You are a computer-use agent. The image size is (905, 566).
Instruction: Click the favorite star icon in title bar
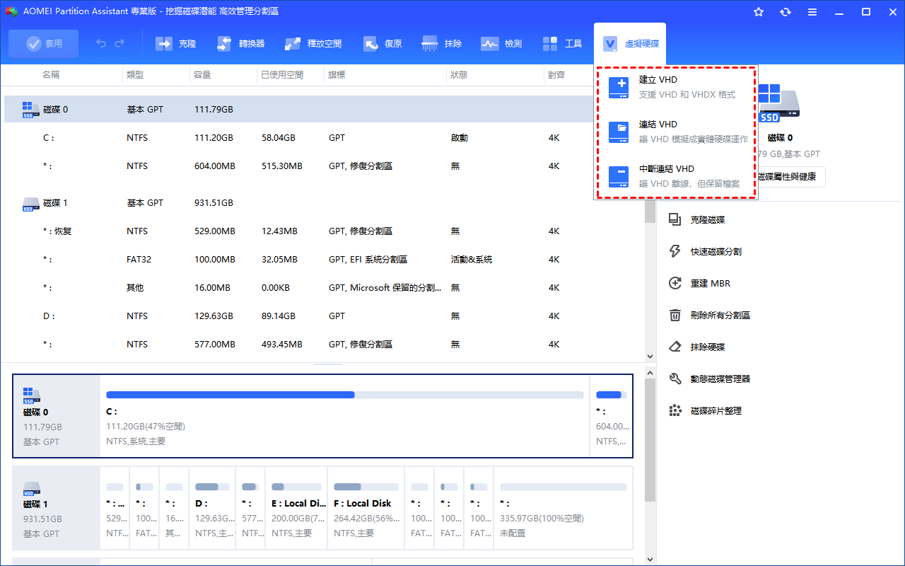(x=759, y=12)
